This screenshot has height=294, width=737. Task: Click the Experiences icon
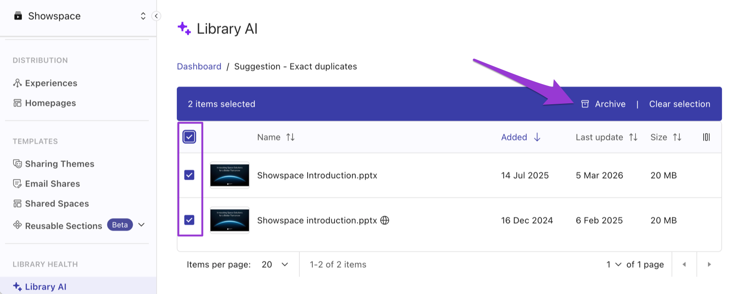click(x=18, y=83)
